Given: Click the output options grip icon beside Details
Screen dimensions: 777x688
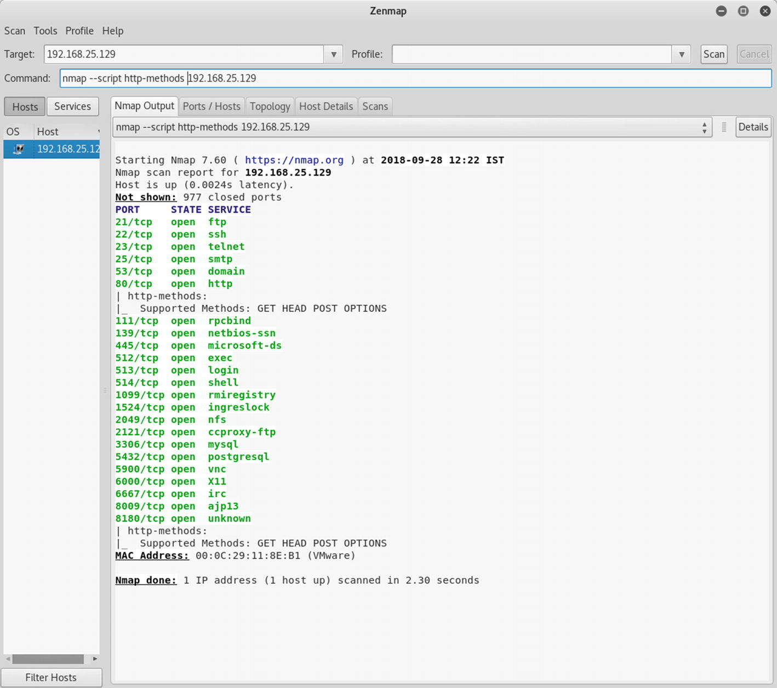Looking at the screenshot, I should point(724,127).
